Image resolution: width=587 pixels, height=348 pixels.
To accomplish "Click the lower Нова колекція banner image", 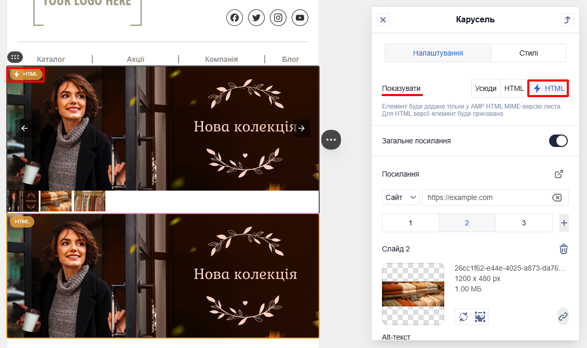I will point(163,276).
